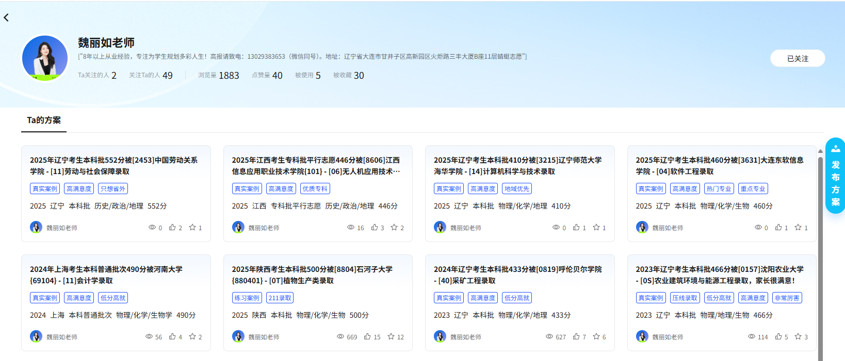
Task: Open the 发布方案 publish side button
Action: (x=835, y=176)
